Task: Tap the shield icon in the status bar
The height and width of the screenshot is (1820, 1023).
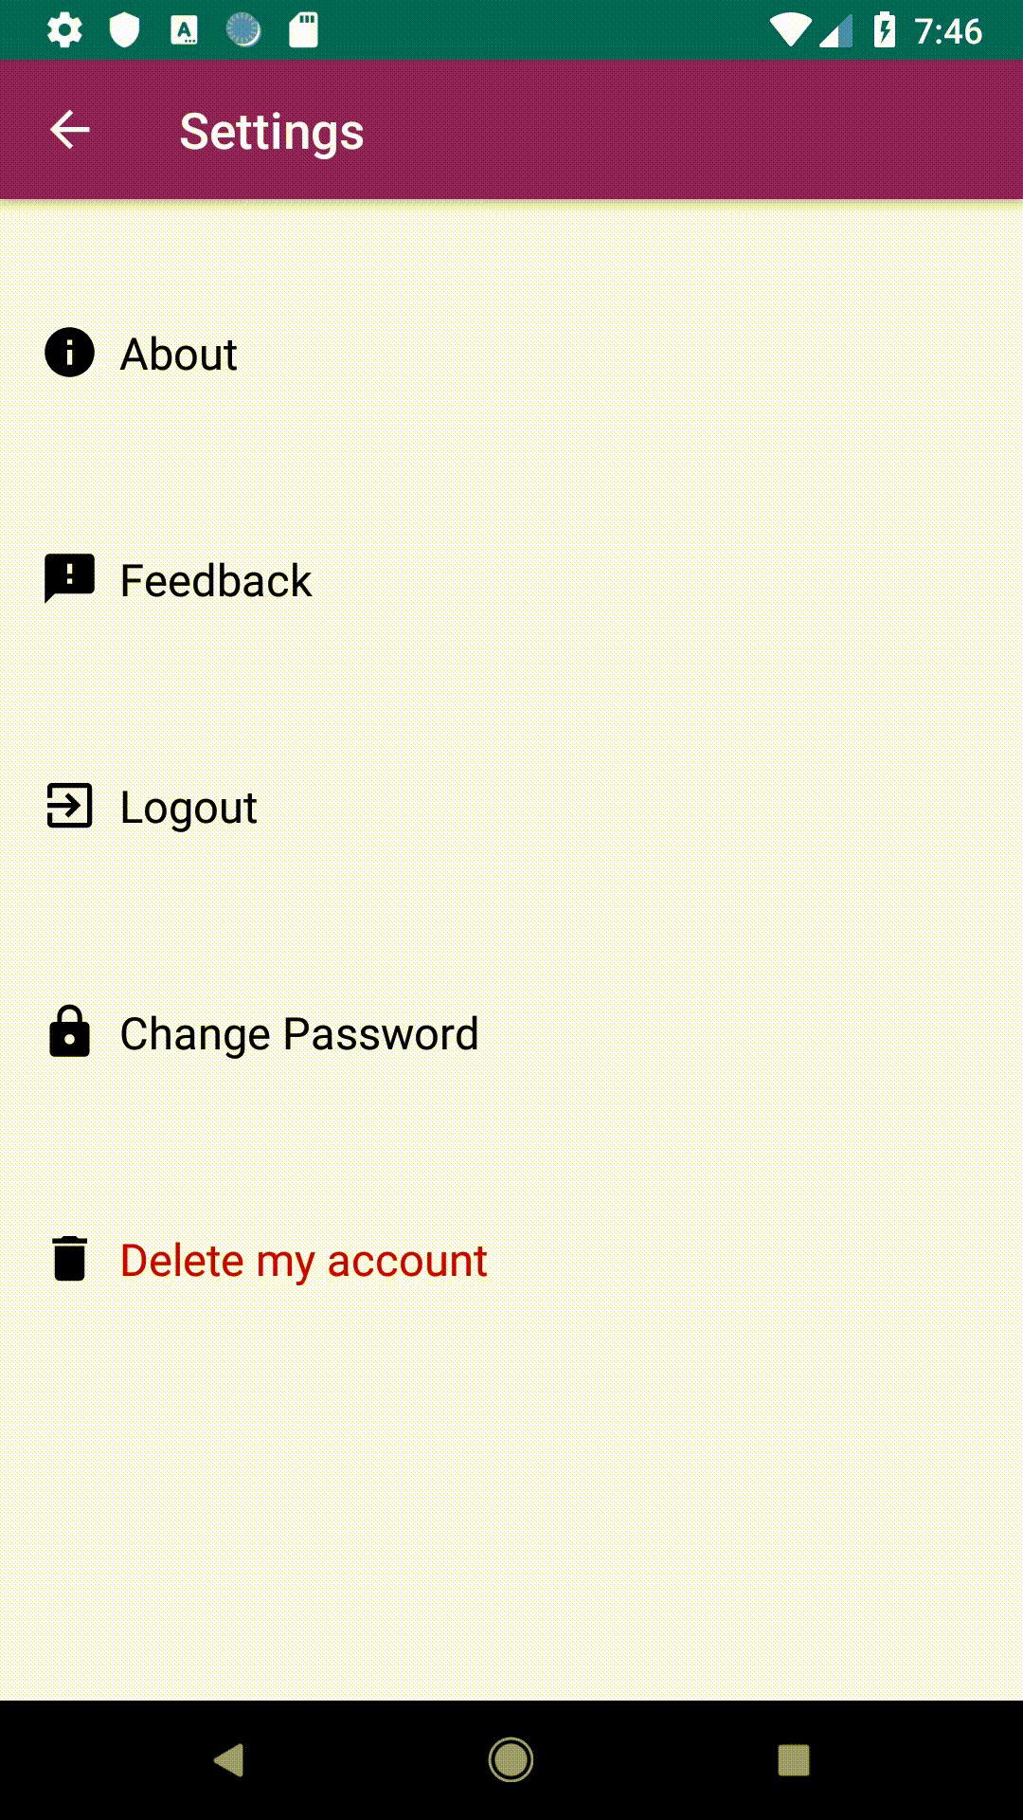Action: click(123, 31)
